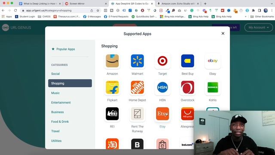The width and height of the screenshot is (275, 155).
Task: Open the Popular Apps list
Action: click(x=63, y=49)
